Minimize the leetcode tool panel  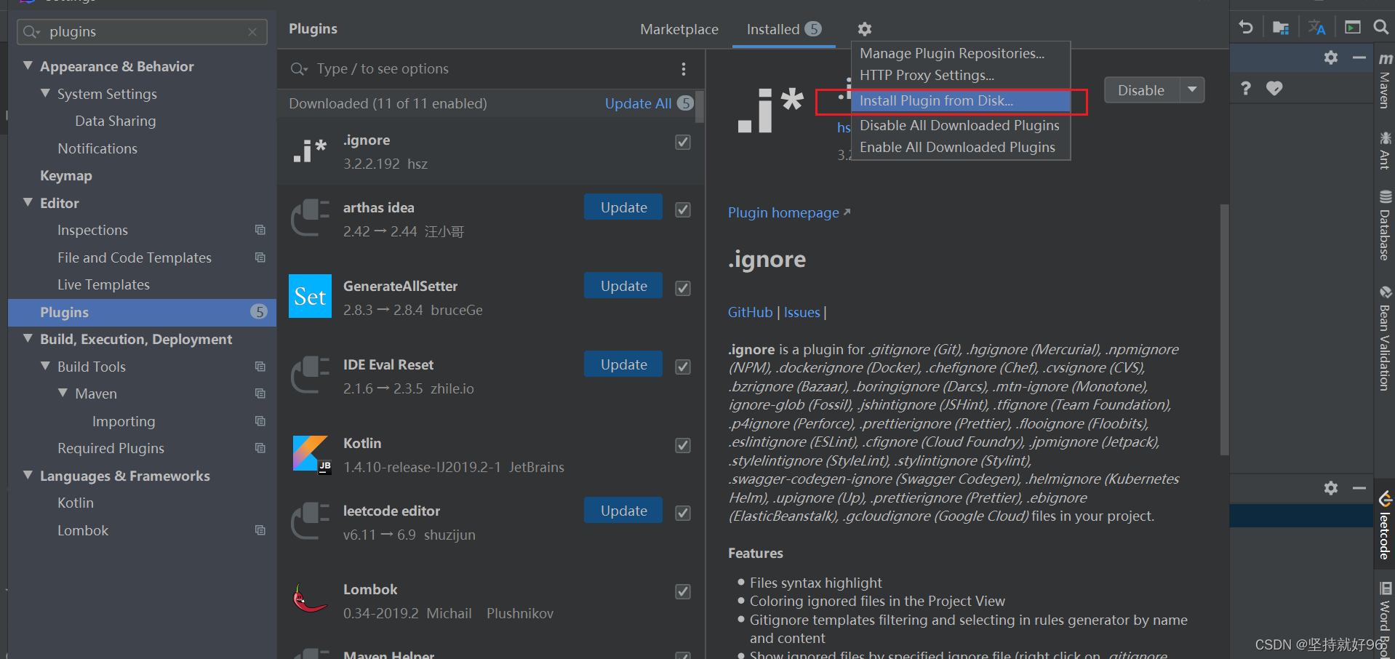pos(1359,488)
